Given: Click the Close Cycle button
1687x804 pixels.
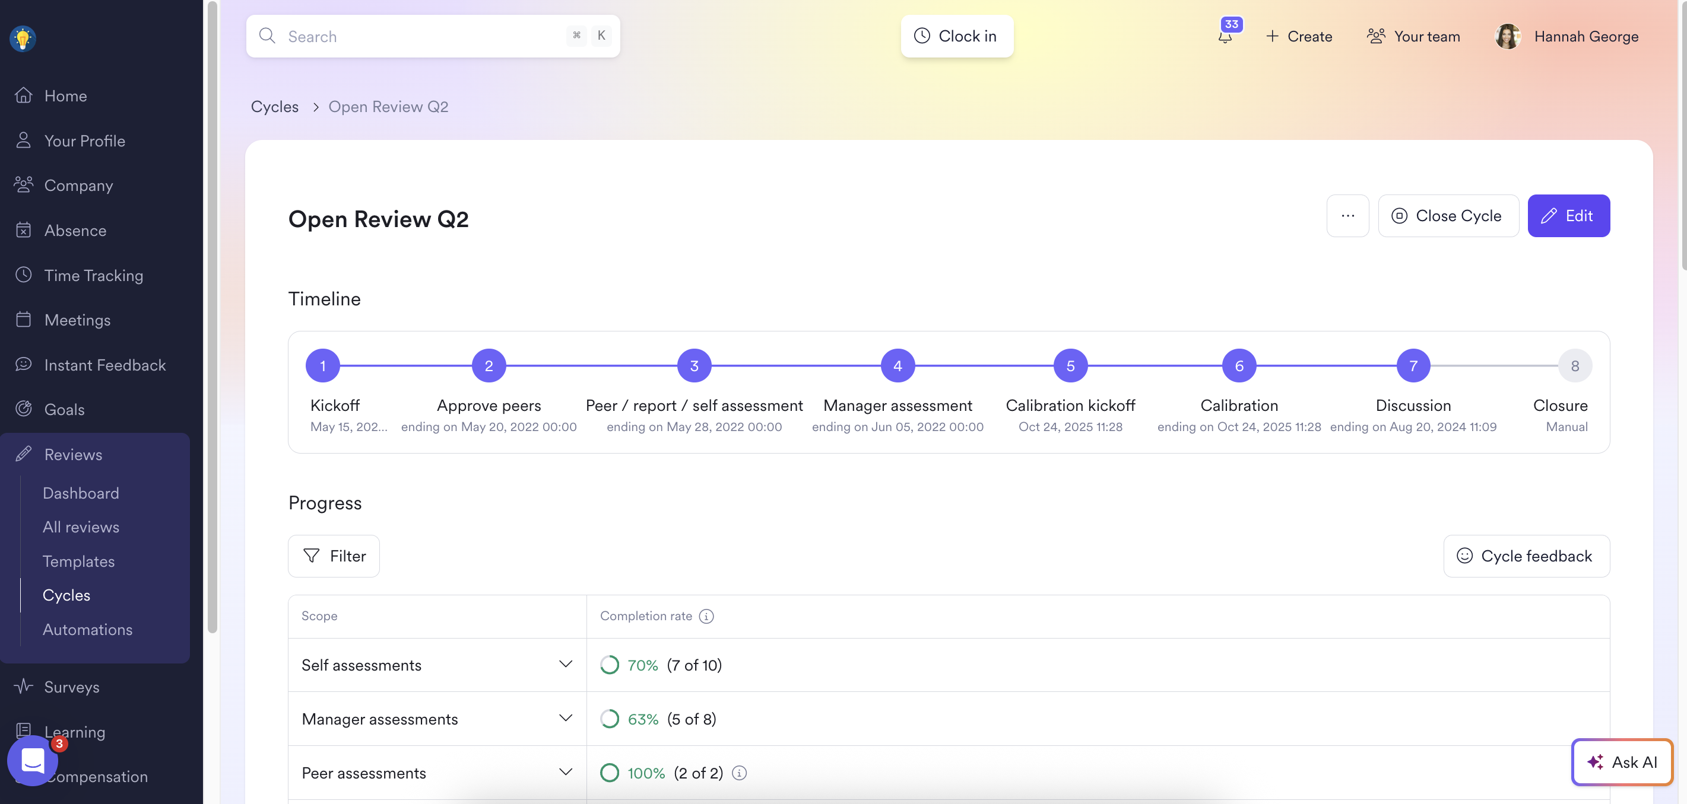Looking at the screenshot, I should (x=1448, y=216).
